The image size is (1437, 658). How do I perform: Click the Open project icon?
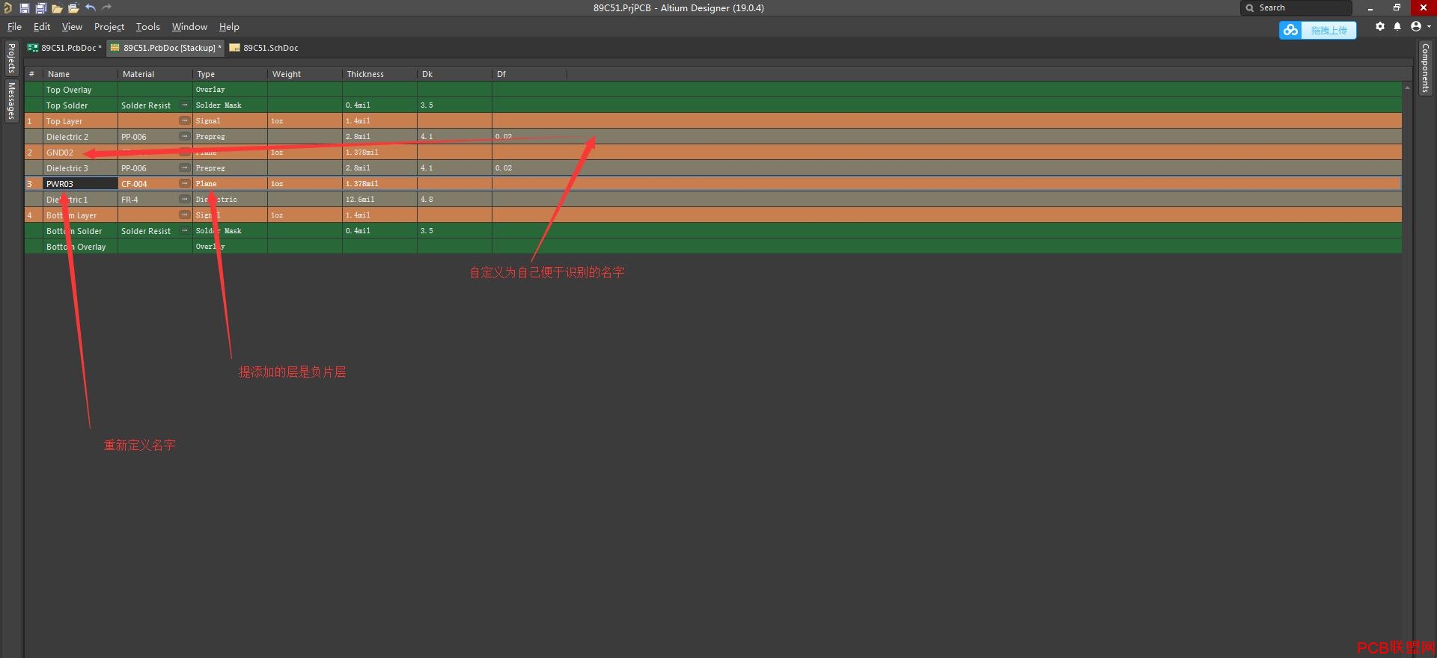tap(73, 7)
